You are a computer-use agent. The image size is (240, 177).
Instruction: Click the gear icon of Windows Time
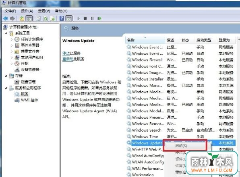[x=129, y=136]
